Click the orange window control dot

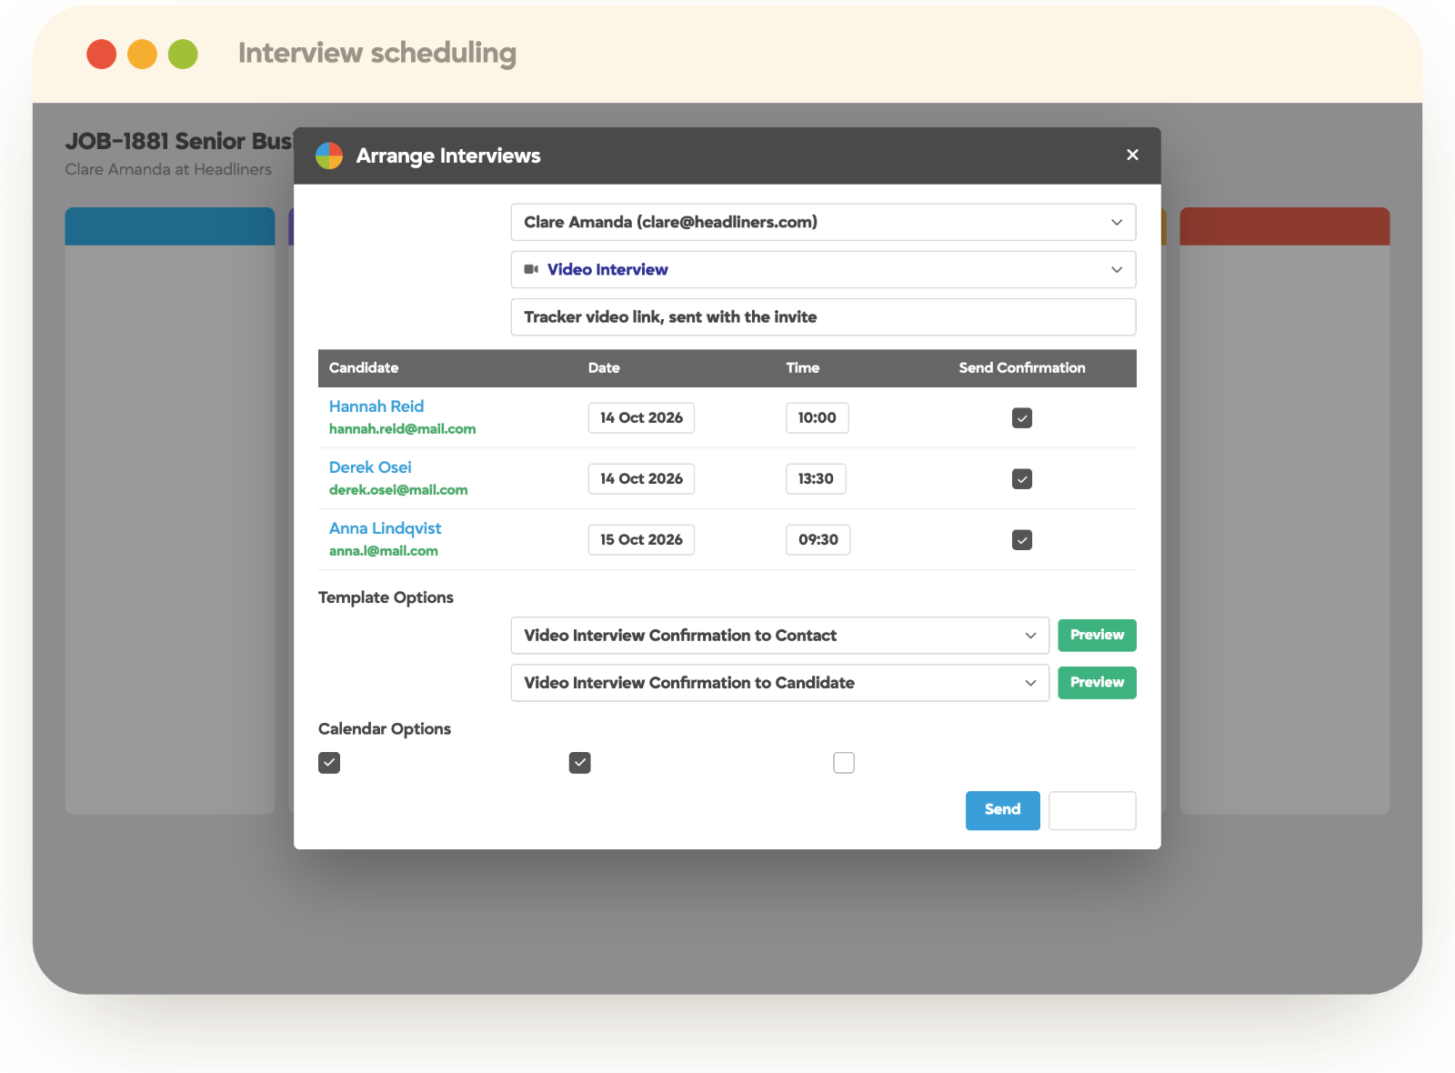[x=142, y=54]
